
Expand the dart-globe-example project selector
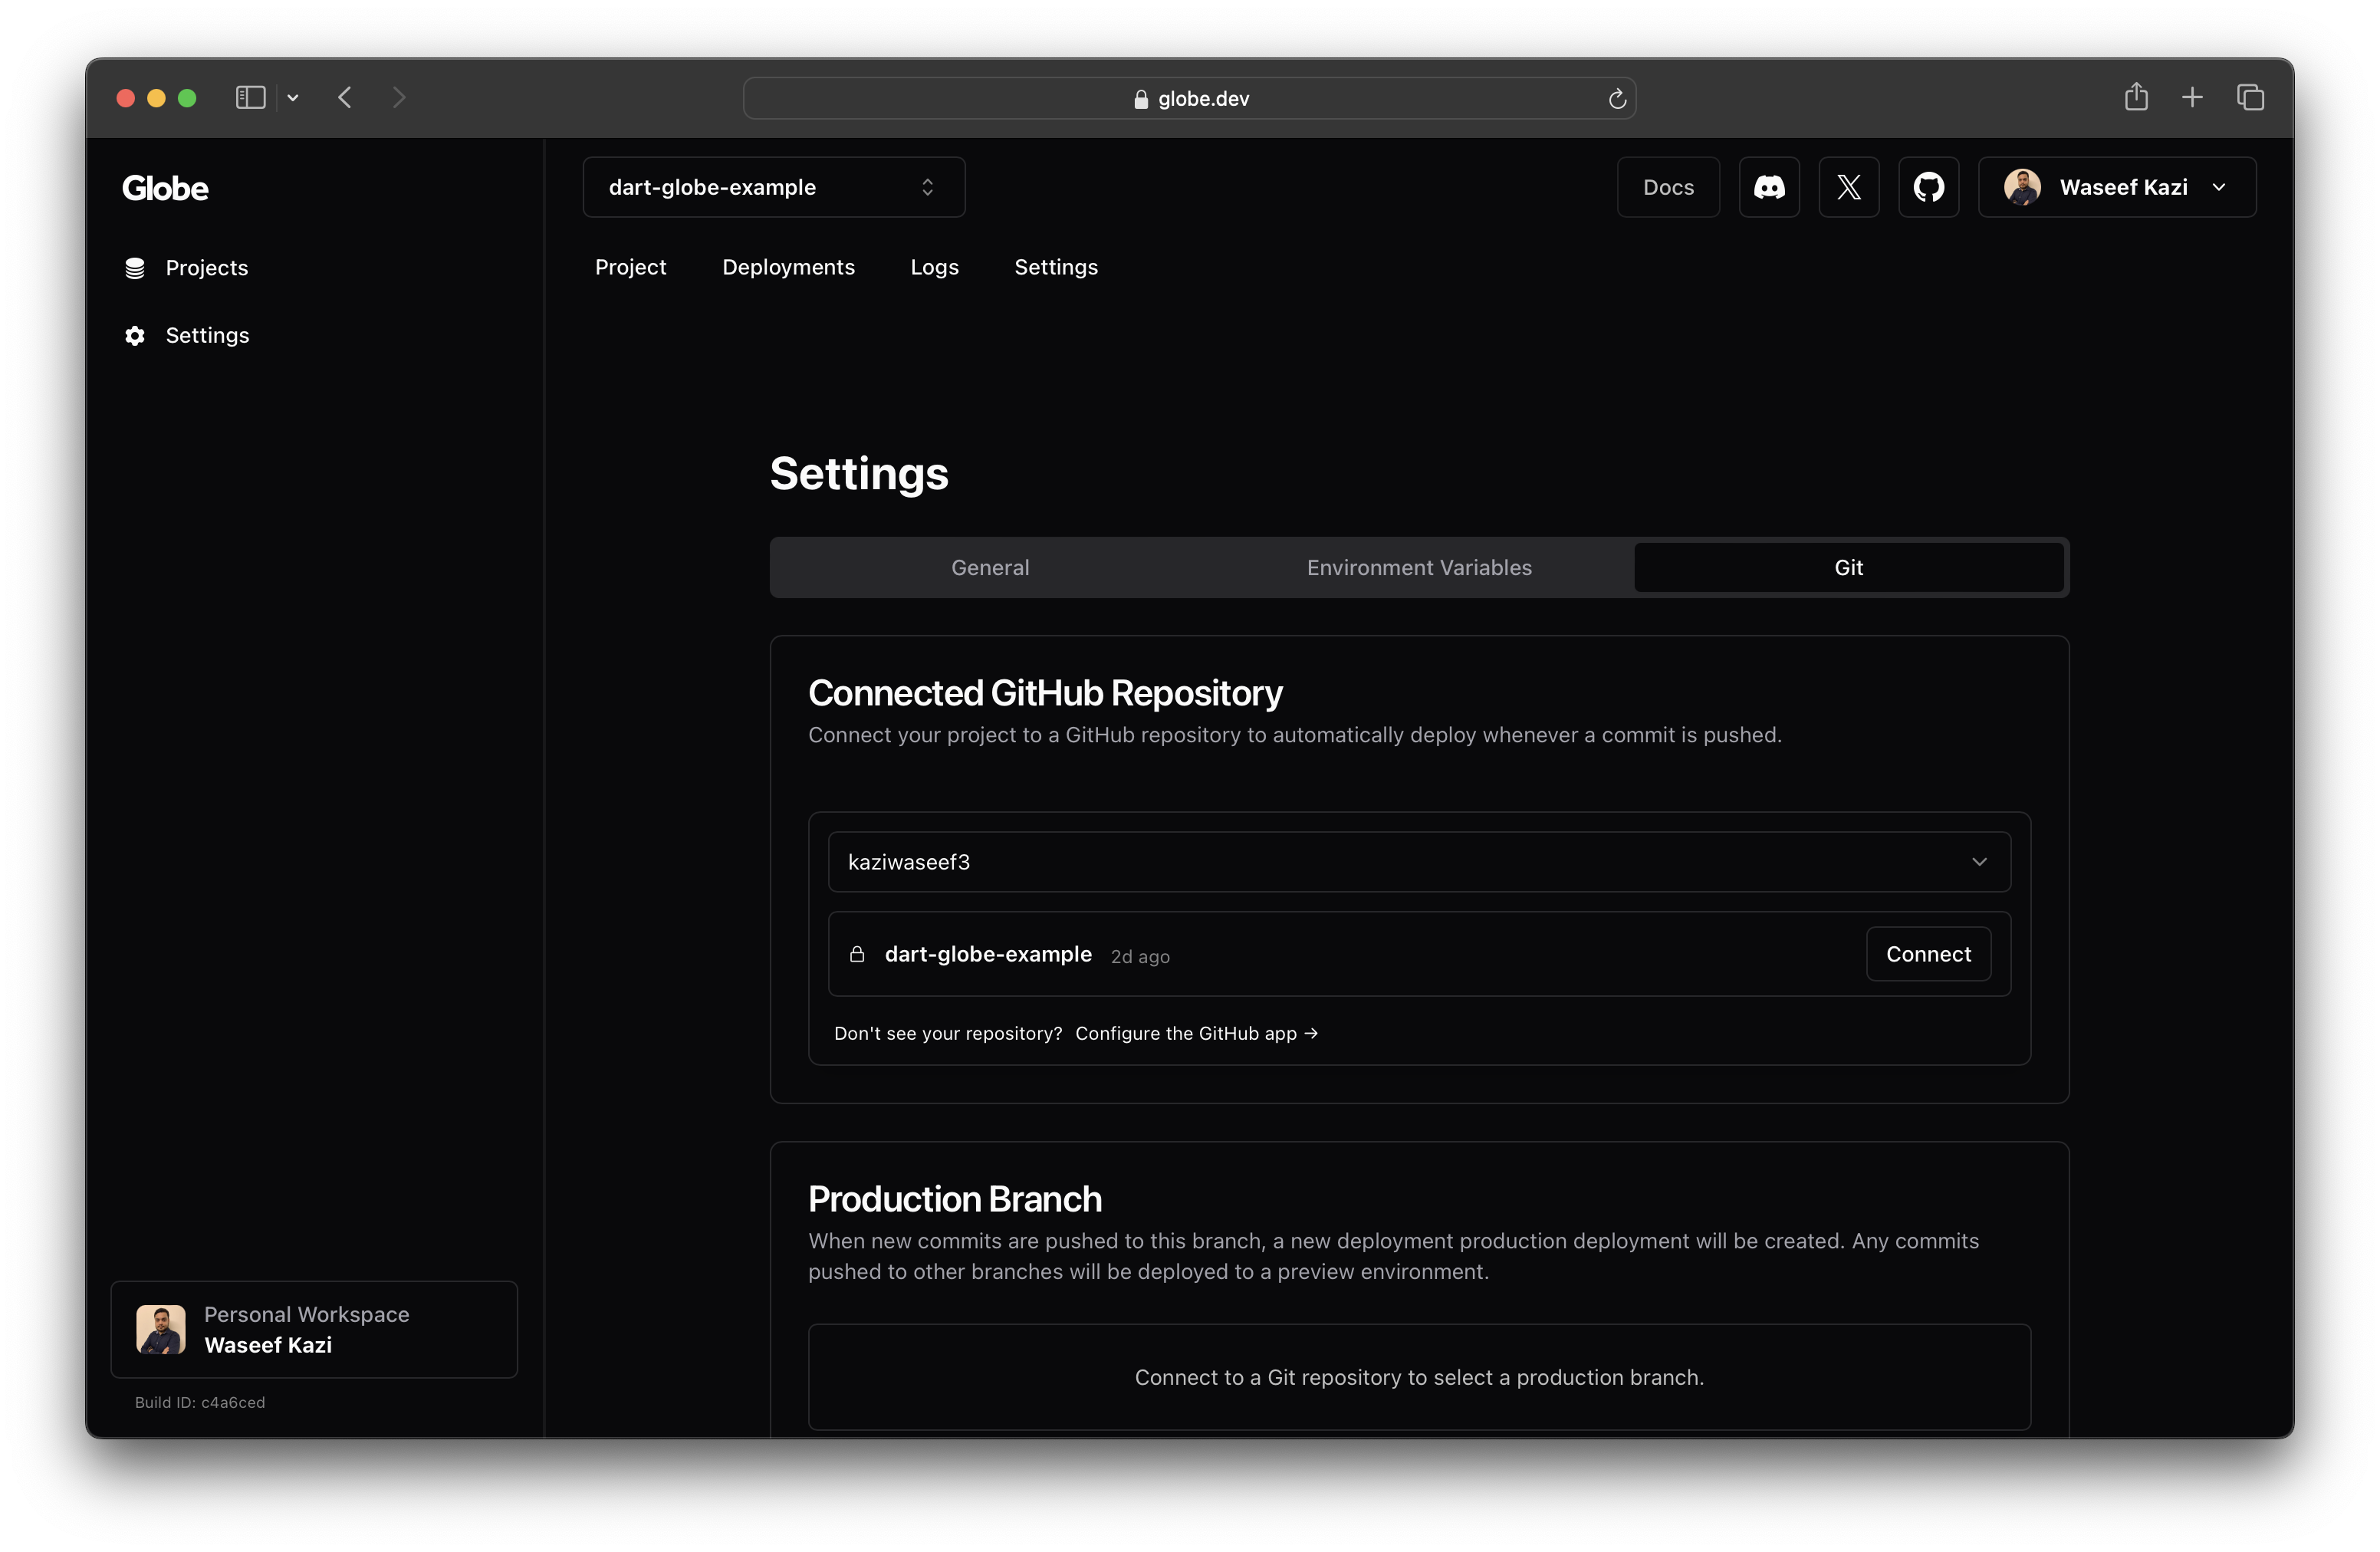pos(773,187)
